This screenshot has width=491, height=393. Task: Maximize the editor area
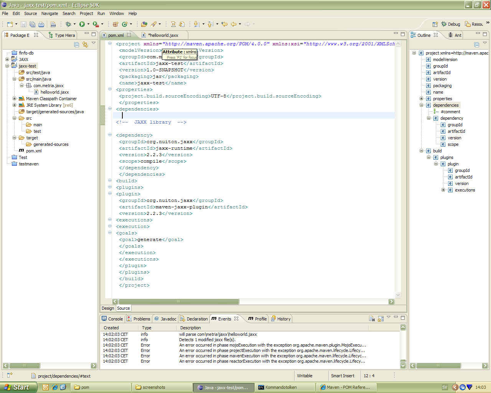403,34
